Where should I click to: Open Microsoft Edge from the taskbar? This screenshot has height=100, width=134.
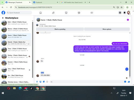(20, 88)
